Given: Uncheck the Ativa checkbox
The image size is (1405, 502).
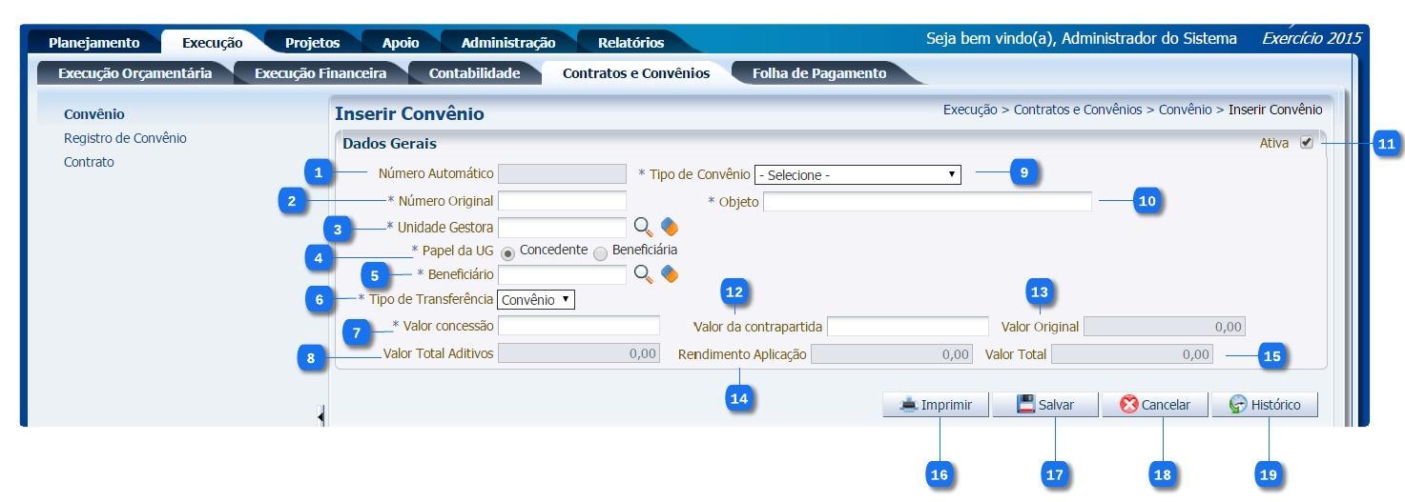Looking at the screenshot, I should click(1306, 143).
